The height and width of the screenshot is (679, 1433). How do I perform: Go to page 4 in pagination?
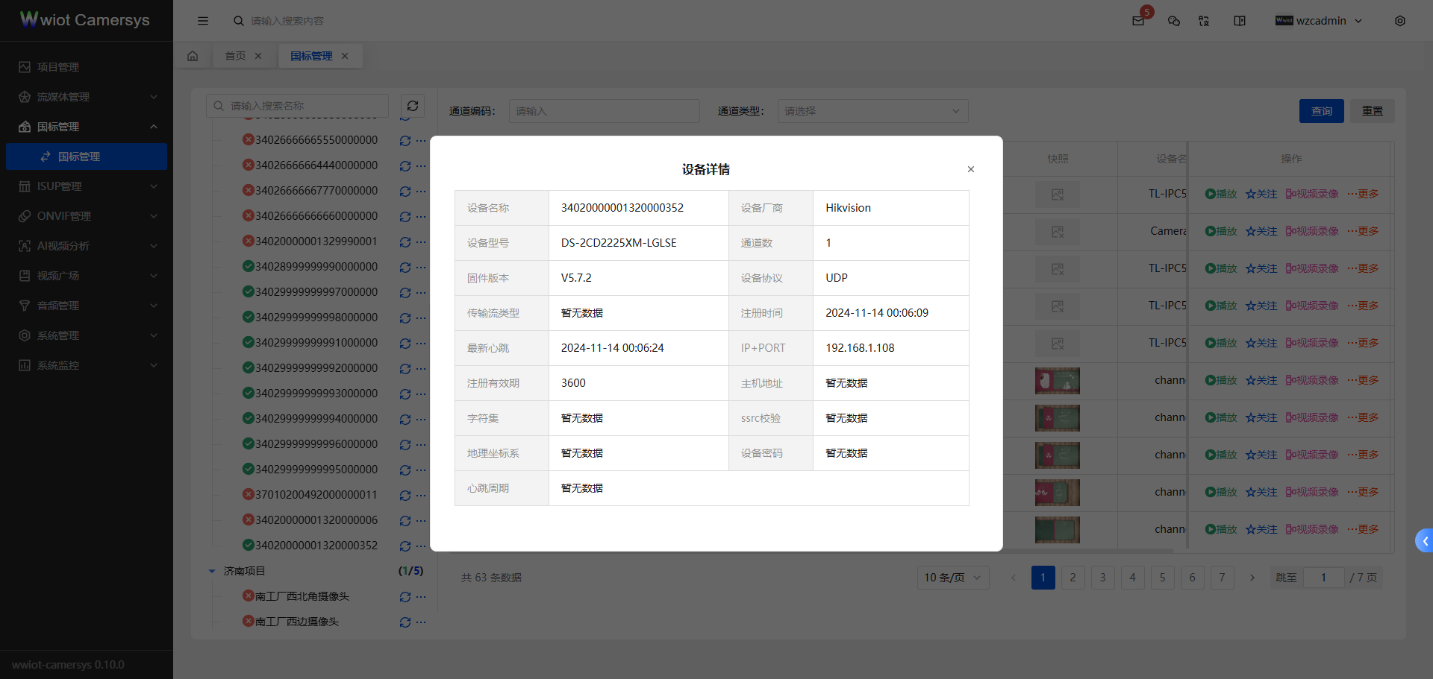point(1132,577)
